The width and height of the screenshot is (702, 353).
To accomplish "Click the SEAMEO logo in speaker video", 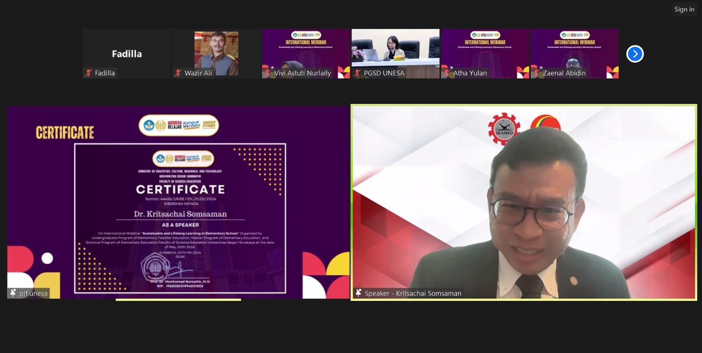I will 504,129.
